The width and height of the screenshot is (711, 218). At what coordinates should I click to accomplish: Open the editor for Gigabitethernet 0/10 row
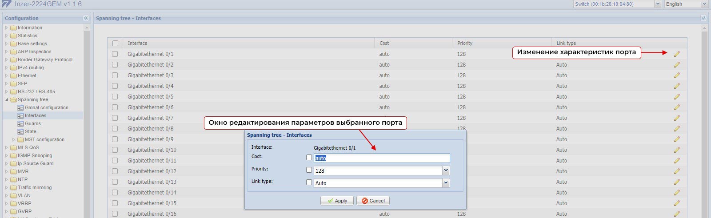677,150
